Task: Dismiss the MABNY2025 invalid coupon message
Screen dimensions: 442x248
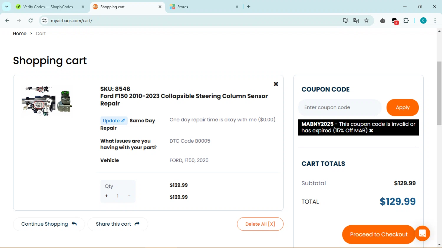Action: point(371,131)
